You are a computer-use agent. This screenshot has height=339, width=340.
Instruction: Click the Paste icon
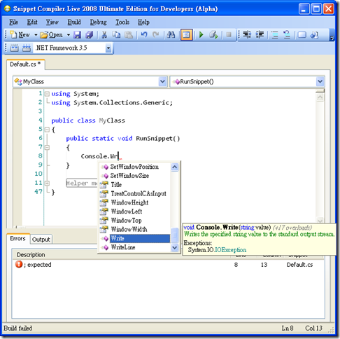(129, 35)
